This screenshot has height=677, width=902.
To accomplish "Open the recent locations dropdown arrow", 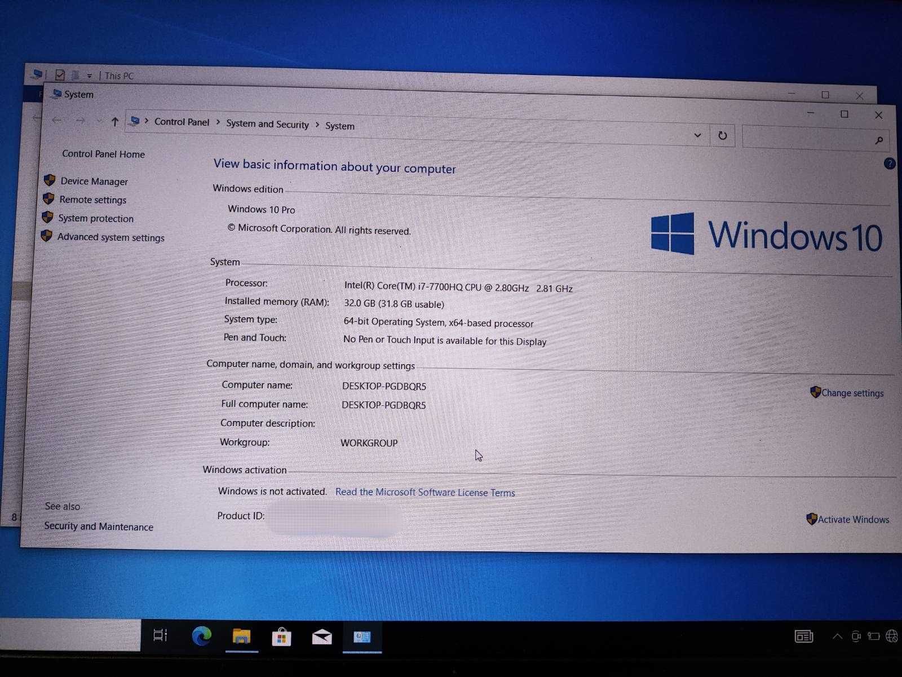I will click(x=99, y=121).
